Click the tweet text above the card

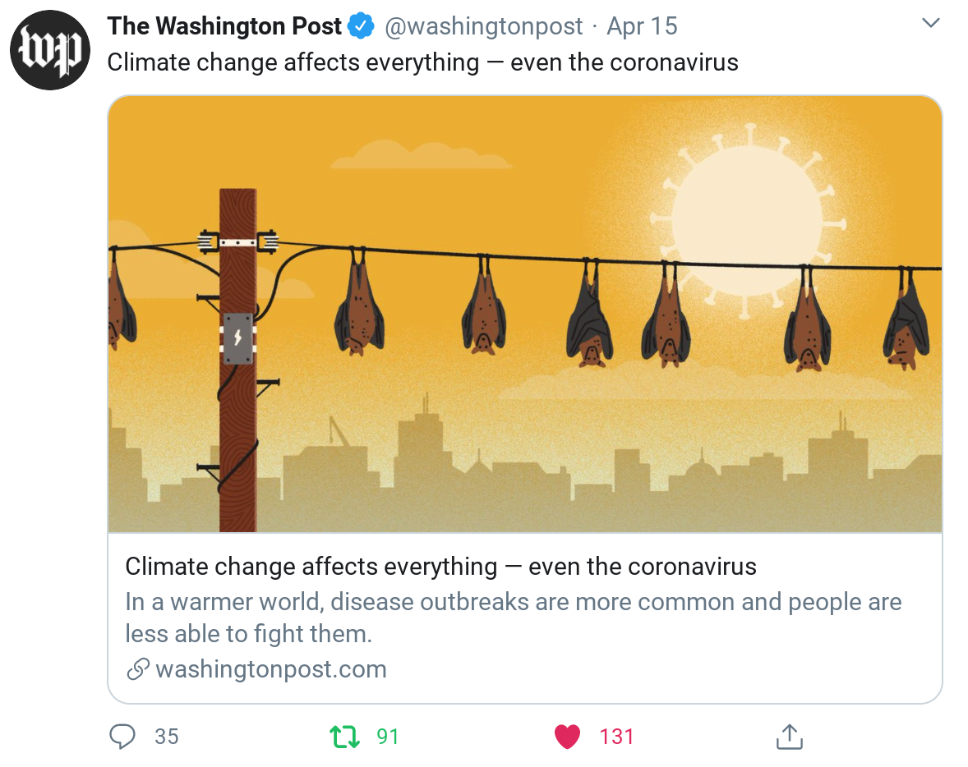coord(422,62)
